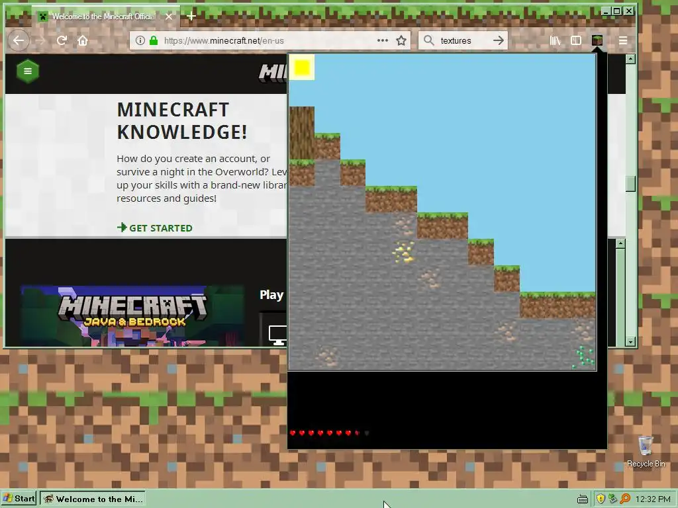This screenshot has width=678, height=508.
Task: Open page actions three-dot menu
Action: pos(382,40)
